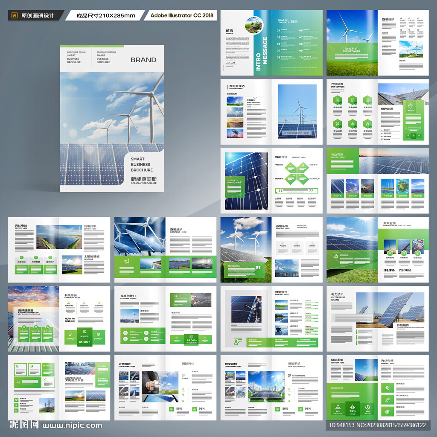
Task: Click the 数字巡检 heading
Action: coord(231,364)
